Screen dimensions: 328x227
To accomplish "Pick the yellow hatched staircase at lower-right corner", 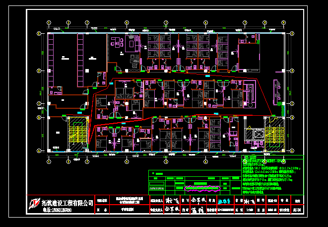I will click(x=274, y=134).
